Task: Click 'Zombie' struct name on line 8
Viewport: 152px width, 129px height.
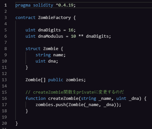Action: [51, 49]
